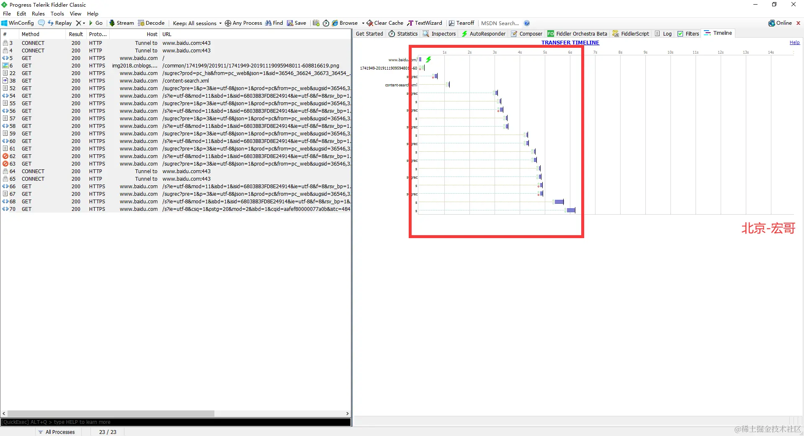Screen dimensions: 804x436
Task: Sort sessions by the # column header
Action: point(9,34)
